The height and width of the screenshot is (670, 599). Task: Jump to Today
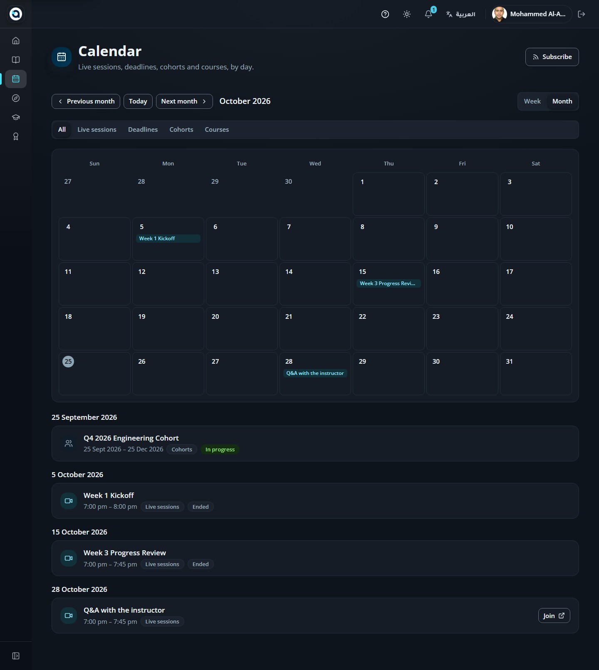[138, 101]
